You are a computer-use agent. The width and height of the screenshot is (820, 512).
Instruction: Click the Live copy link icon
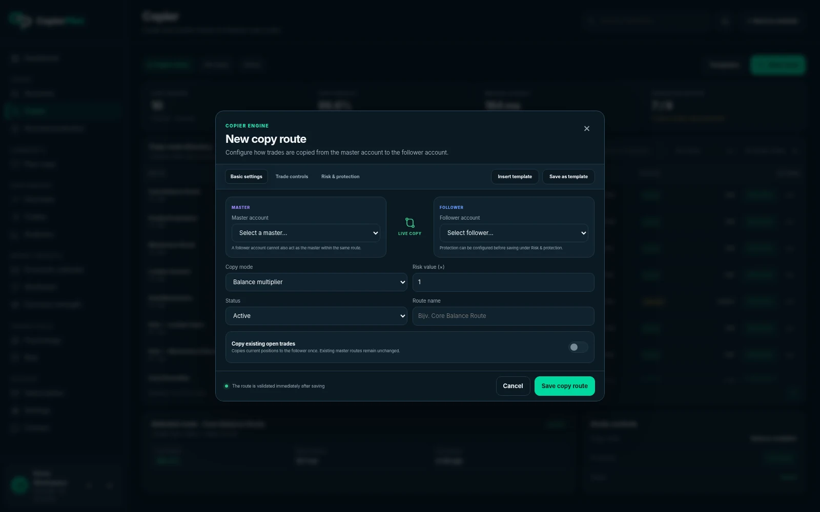pyautogui.click(x=410, y=223)
